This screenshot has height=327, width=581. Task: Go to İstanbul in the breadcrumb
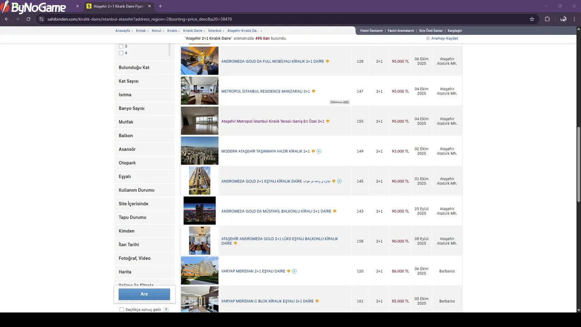click(x=214, y=31)
